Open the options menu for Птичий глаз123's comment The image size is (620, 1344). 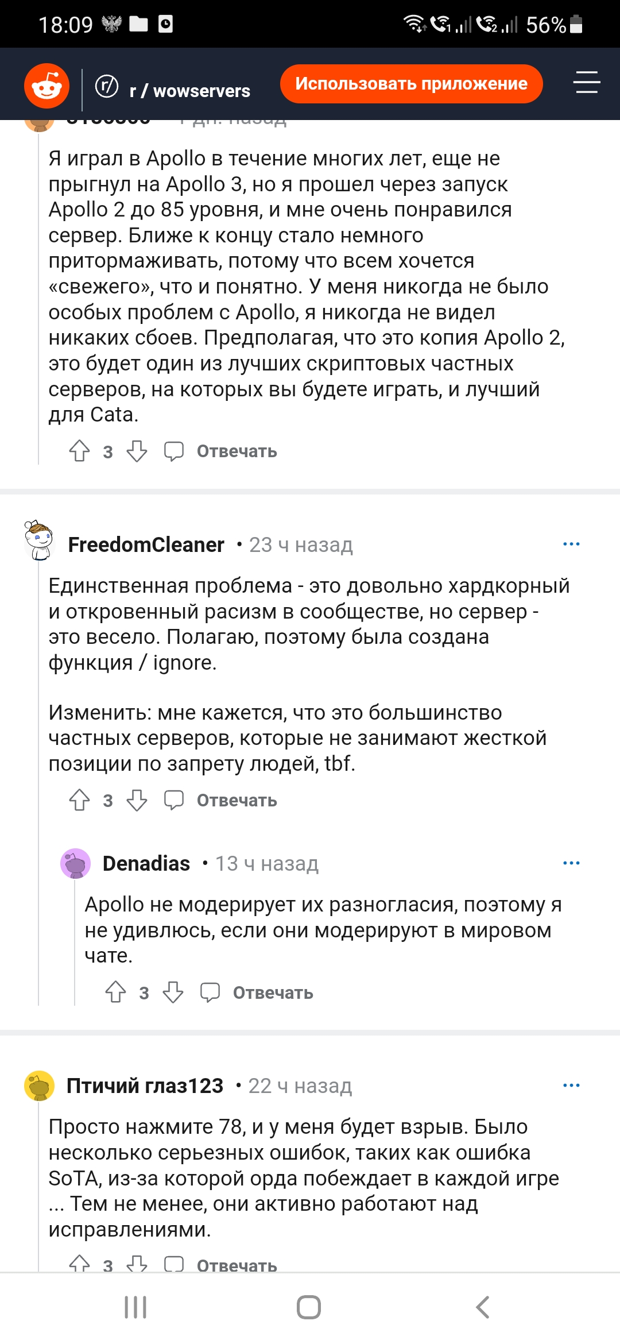pyautogui.click(x=571, y=1085)
